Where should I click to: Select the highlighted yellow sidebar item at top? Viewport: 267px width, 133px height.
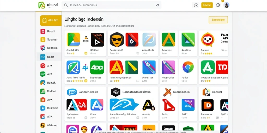tap(51, 21)
